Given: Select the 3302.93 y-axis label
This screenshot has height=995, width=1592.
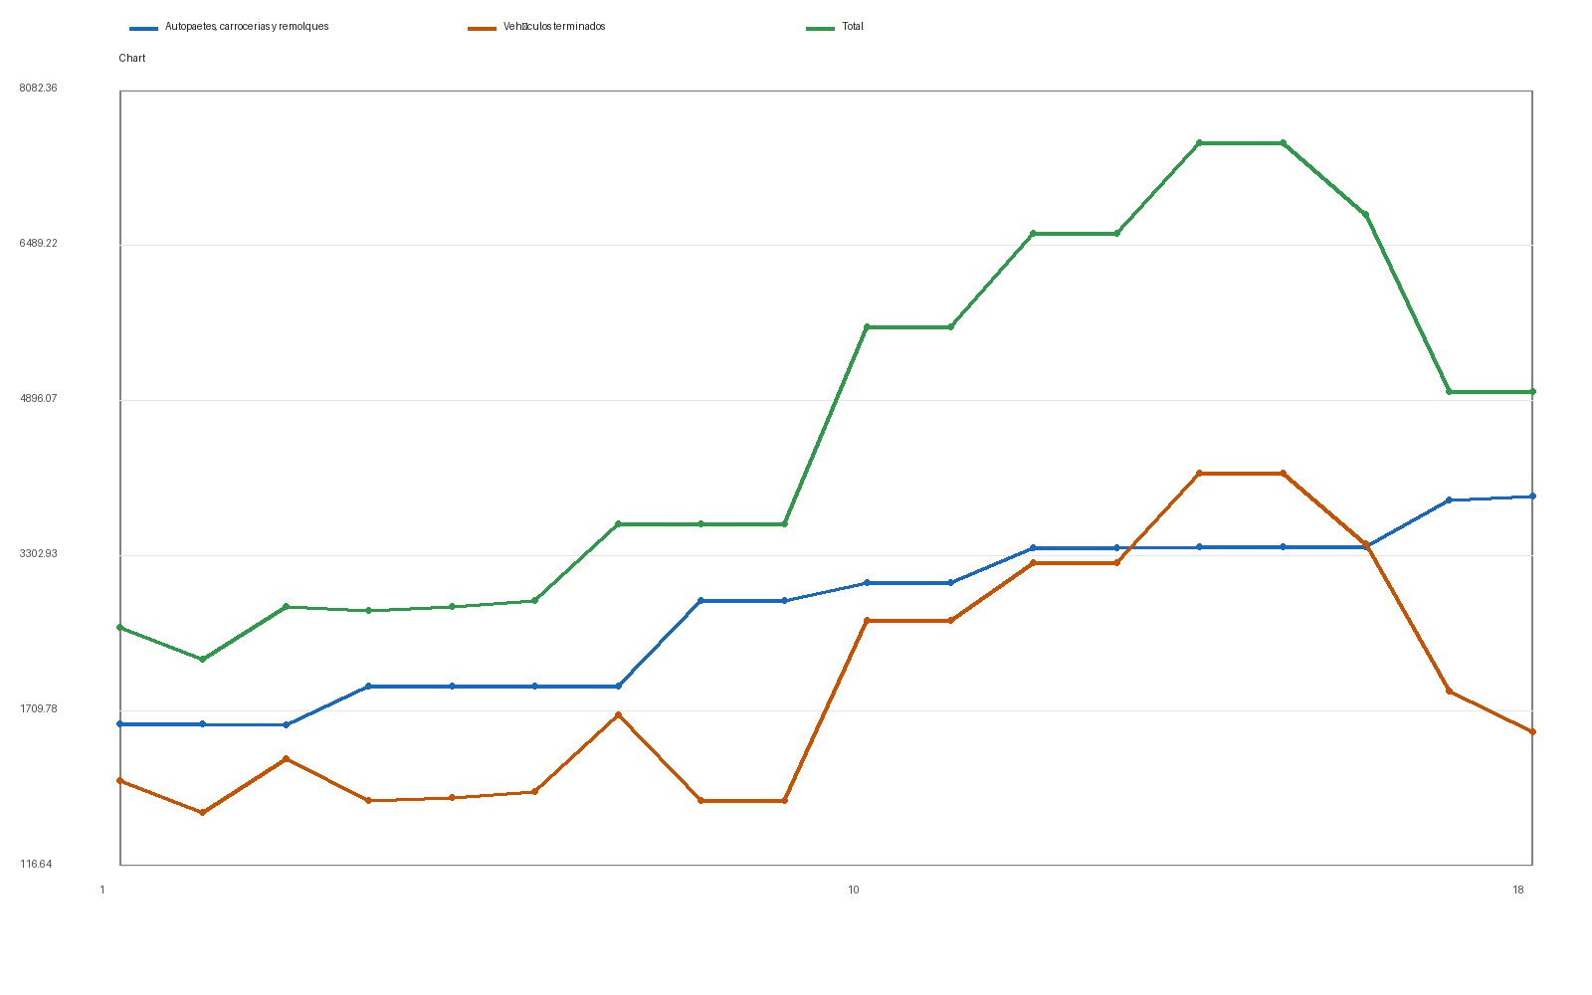Looking at the screenshot, I should 39,554.
